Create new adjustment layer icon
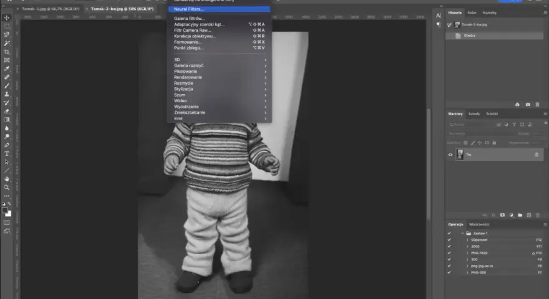 coord(511,215)
